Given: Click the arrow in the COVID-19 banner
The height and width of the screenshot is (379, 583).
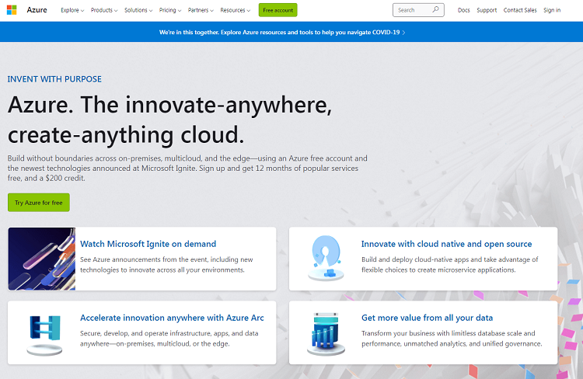Looking at the screenshot, I should pos(403,33).
